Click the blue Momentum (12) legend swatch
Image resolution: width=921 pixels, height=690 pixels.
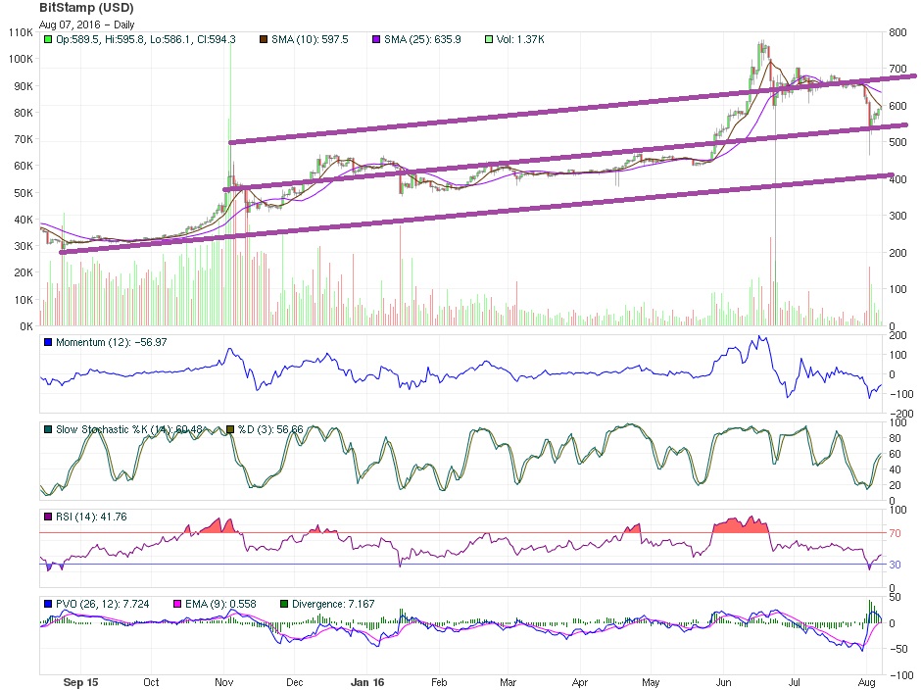point(48,342)
